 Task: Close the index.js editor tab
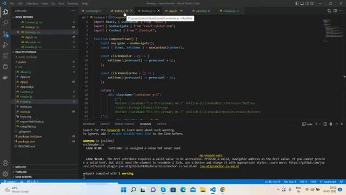tap(131, 11)
